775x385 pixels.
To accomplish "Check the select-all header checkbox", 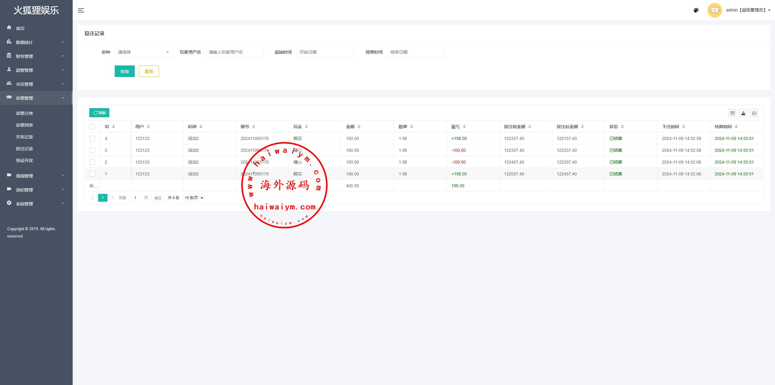I will point(92,127).
